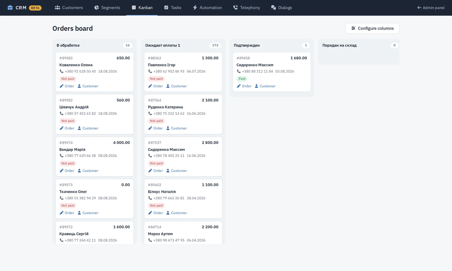The height and width of the screenshot is (271, 452).
Task: Click person icon on order #89574
Action: 79,171
